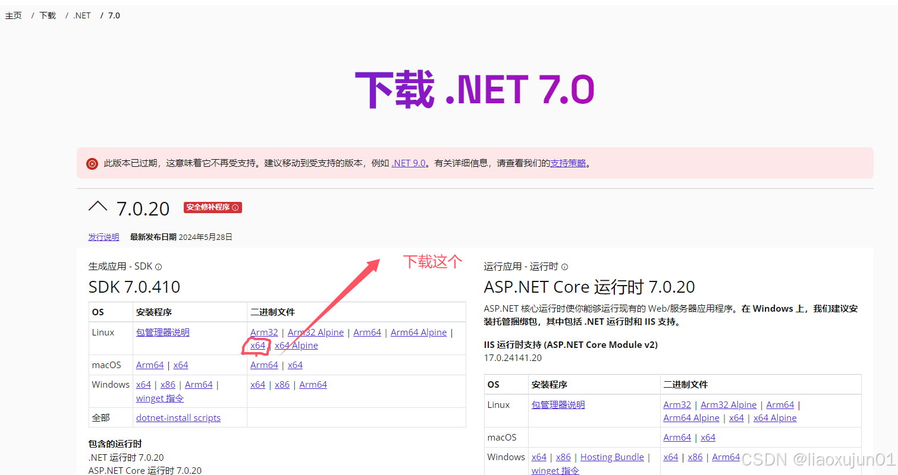Screen dimensions: 898x475
Task: Click the info icon next to SDK label
Action: coord(158,266)
